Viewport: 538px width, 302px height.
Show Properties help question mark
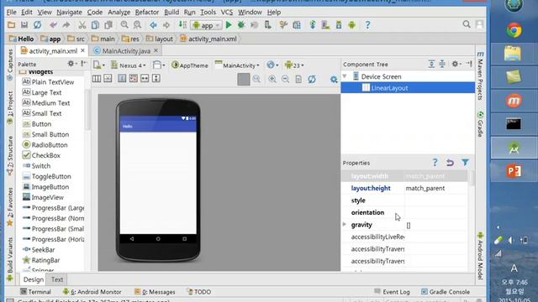coord(435,163)
